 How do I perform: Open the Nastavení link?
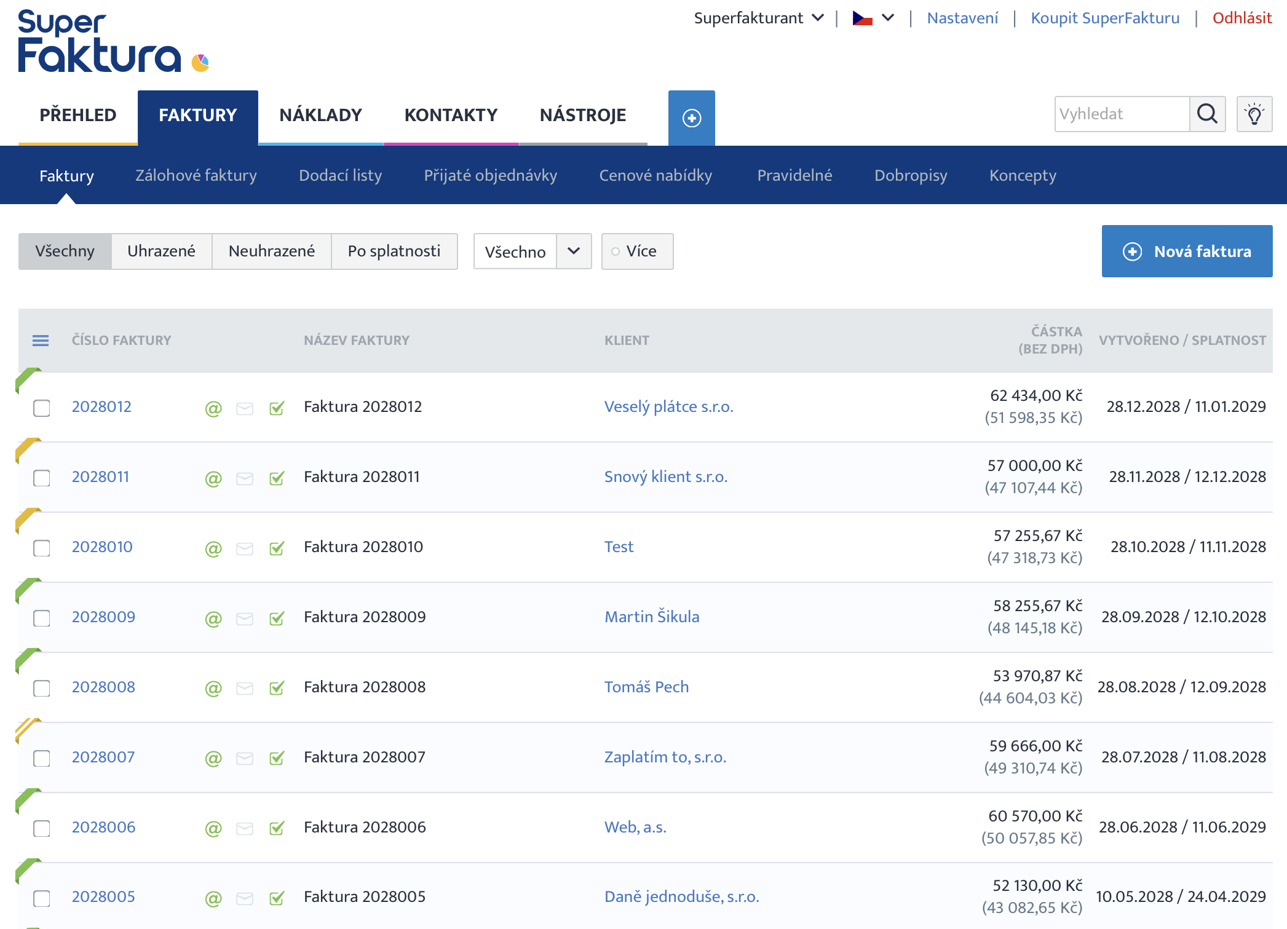click(962, 18)
